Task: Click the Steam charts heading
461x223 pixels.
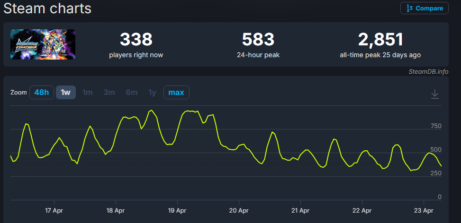Action: click(x=47, y=8)
